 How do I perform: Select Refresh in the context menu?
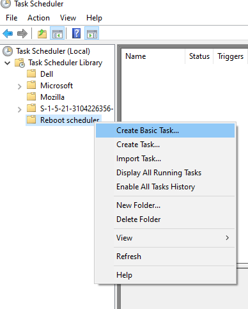(x=165, y=257)
